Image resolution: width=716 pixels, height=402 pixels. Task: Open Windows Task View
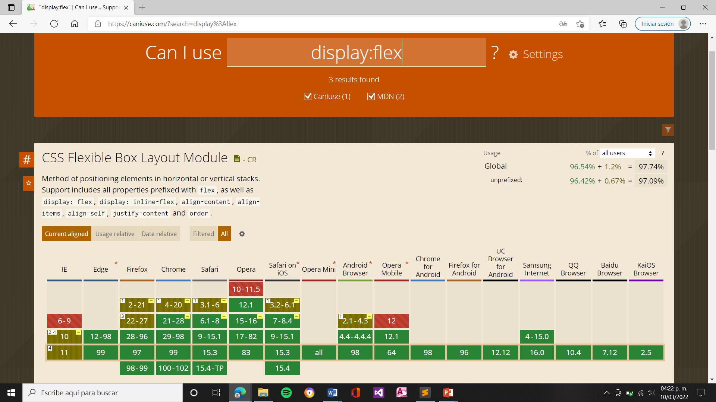pyautogui.click(x=216, y=393)
